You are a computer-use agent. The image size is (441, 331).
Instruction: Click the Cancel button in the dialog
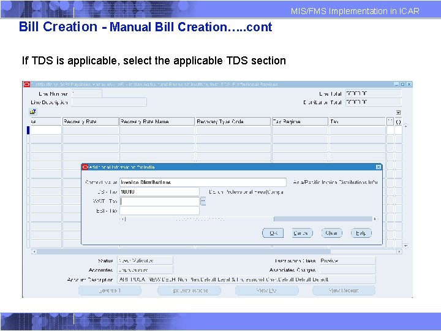[x=302, y=233]
